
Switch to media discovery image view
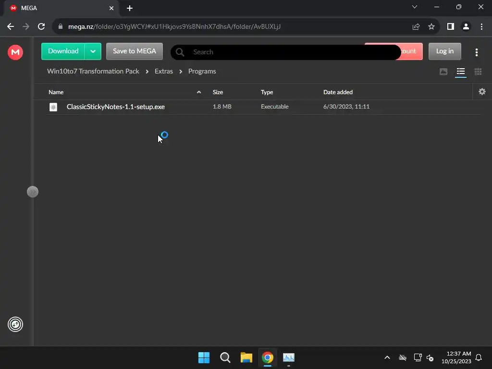(443, 72)
